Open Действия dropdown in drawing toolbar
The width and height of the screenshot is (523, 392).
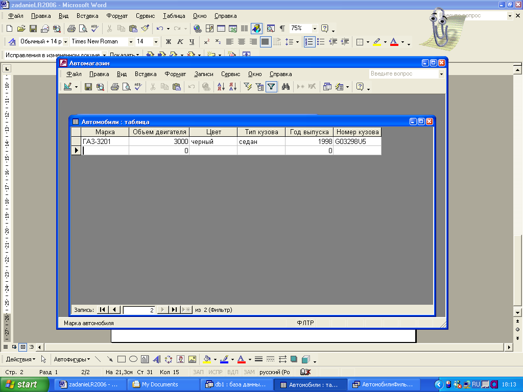20,359
